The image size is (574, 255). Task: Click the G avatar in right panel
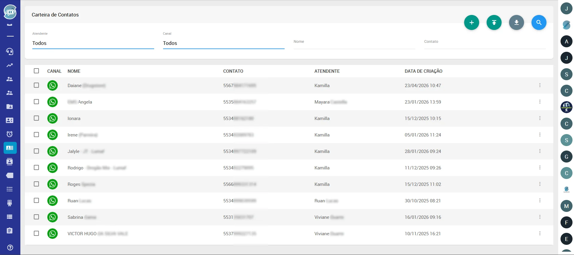pos(566,157)
